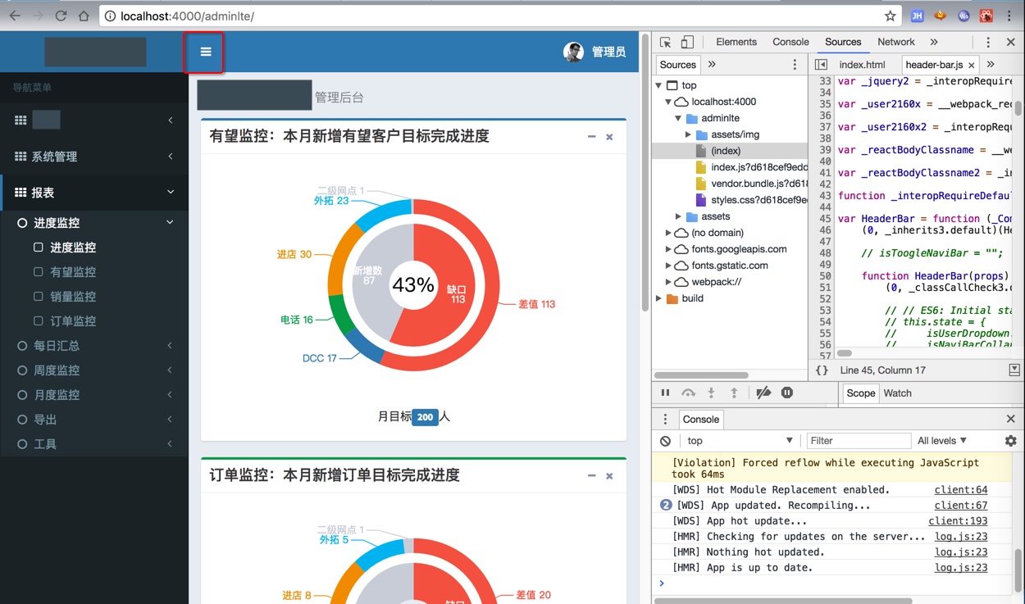Collapse the 进度监控 parent menu with circle icon
This screenshot has width=1025, height=604.
point(94,223)
